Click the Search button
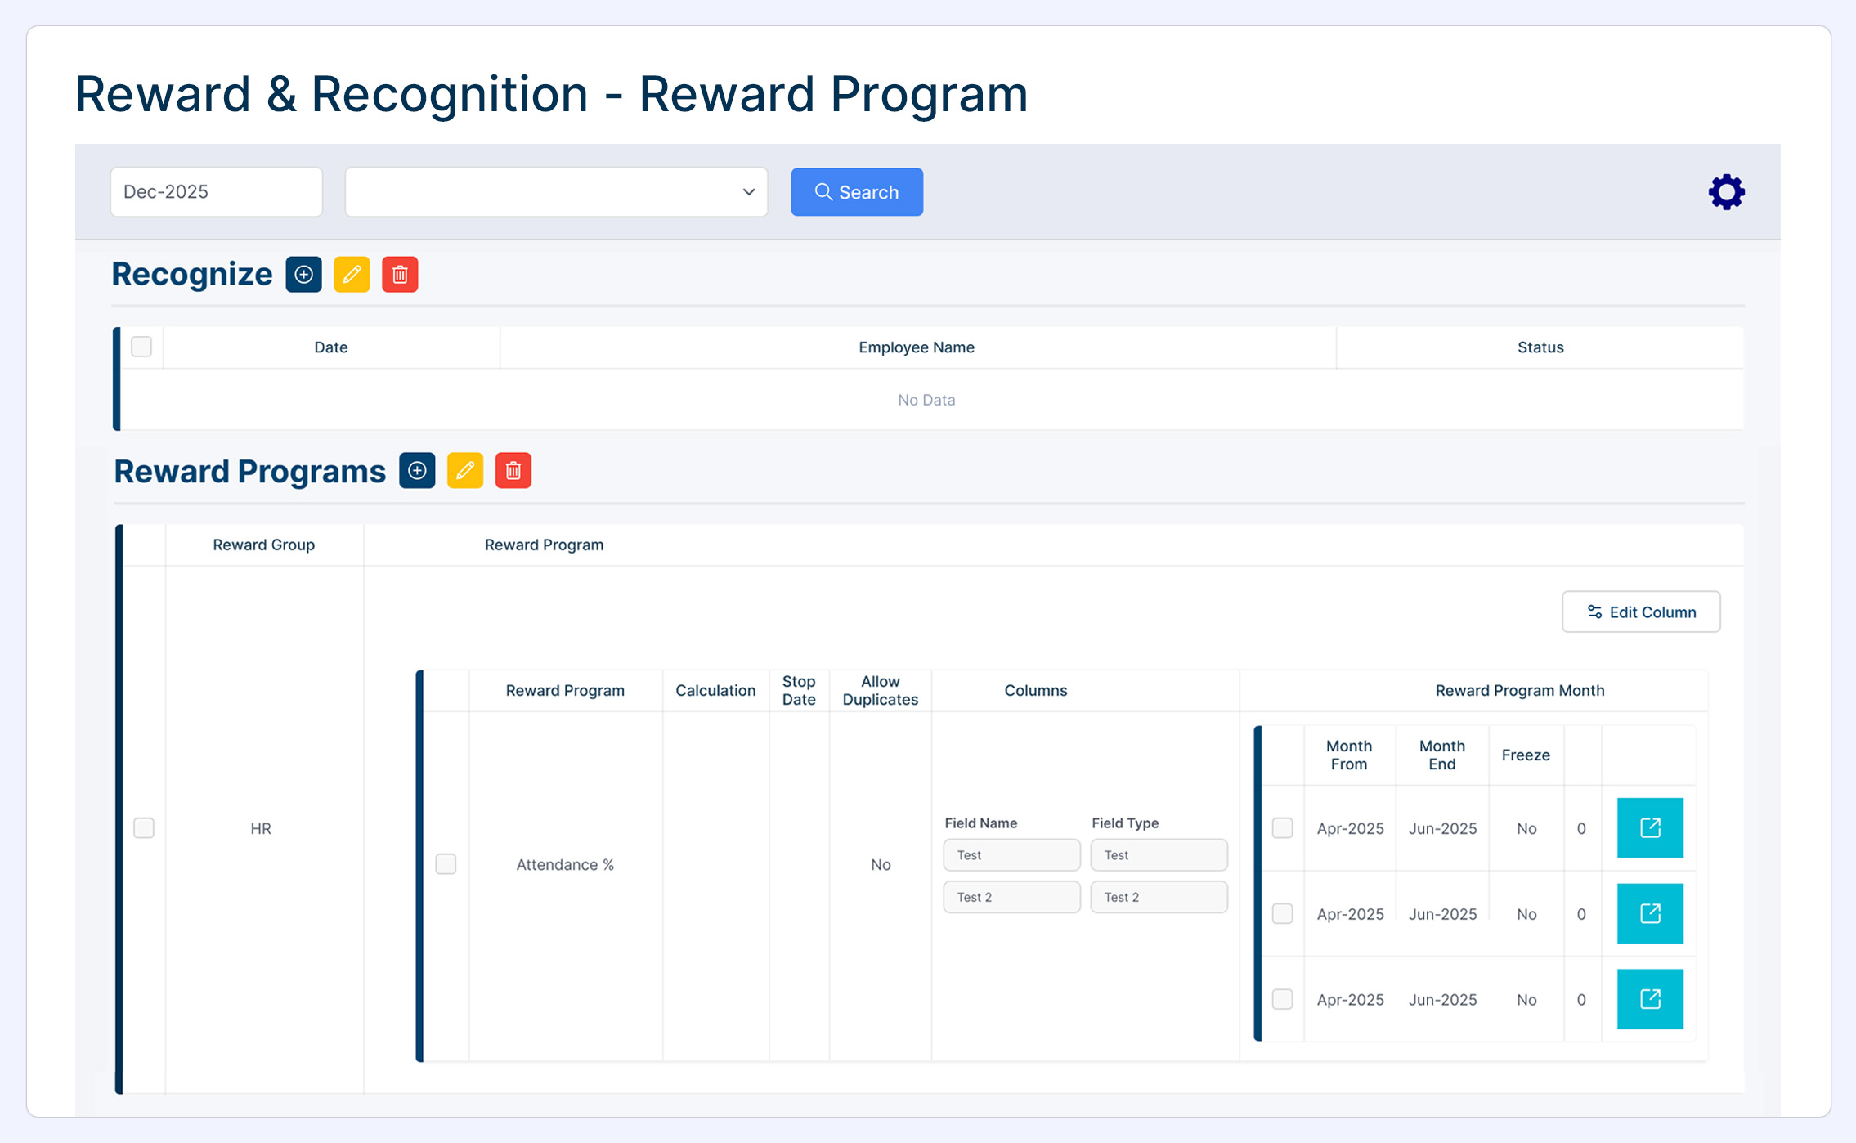The height and width of the screenshot is (1143, 1856). click(856, 192)
